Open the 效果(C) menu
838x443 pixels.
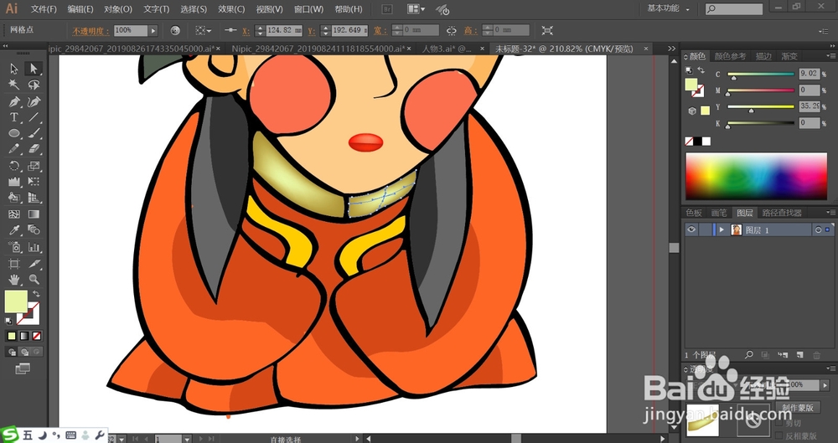click(x=231, y=9)
